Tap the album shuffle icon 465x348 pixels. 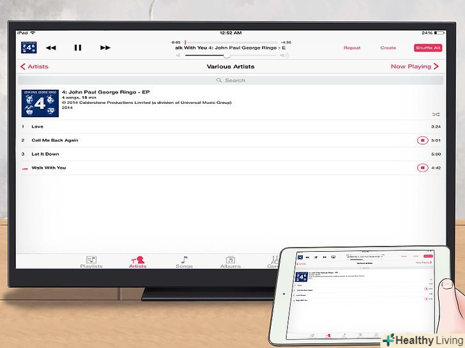[x=436, y=114]
